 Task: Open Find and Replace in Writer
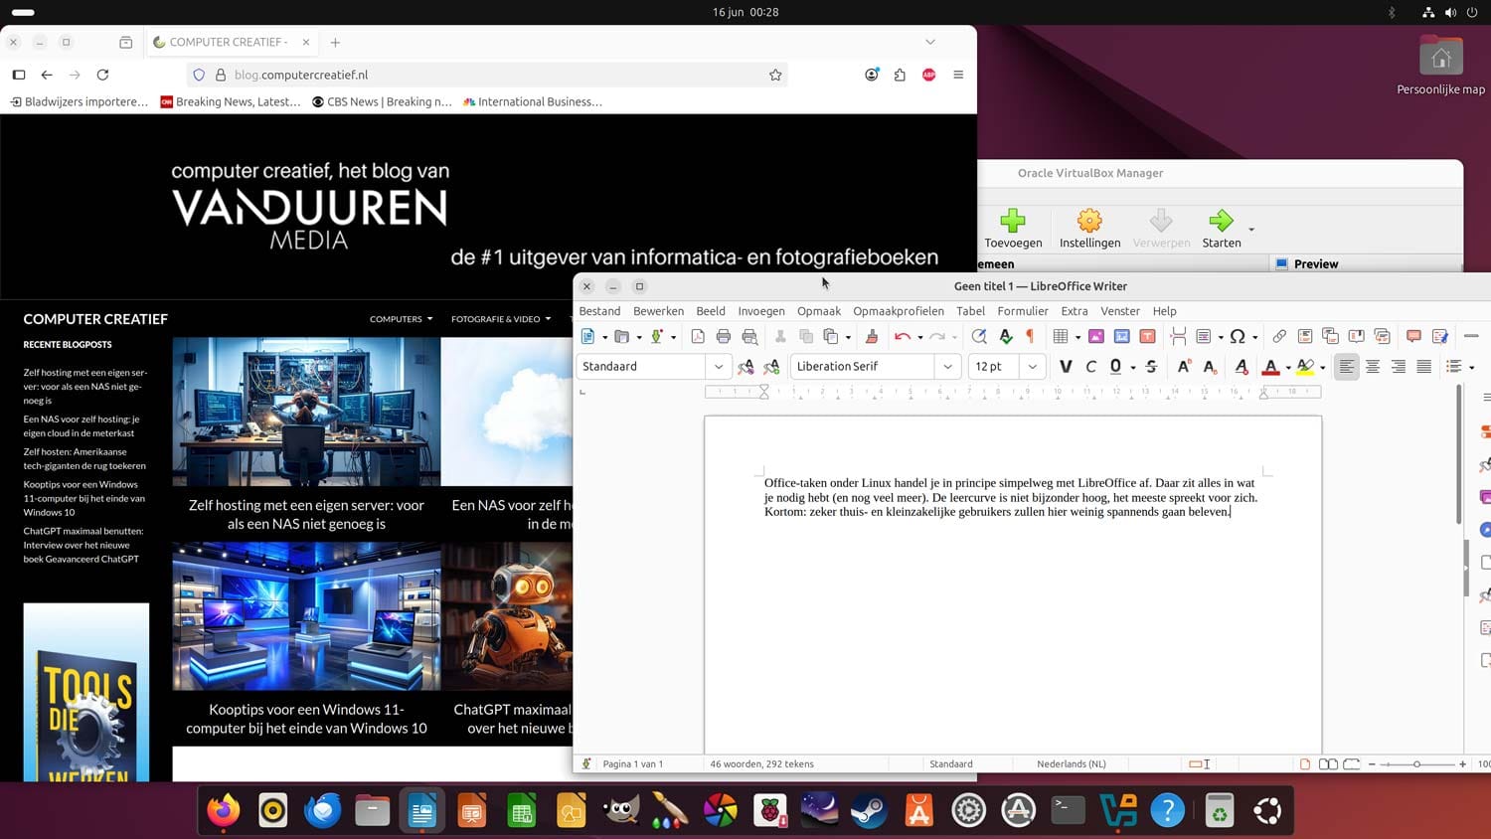point(979,337)
